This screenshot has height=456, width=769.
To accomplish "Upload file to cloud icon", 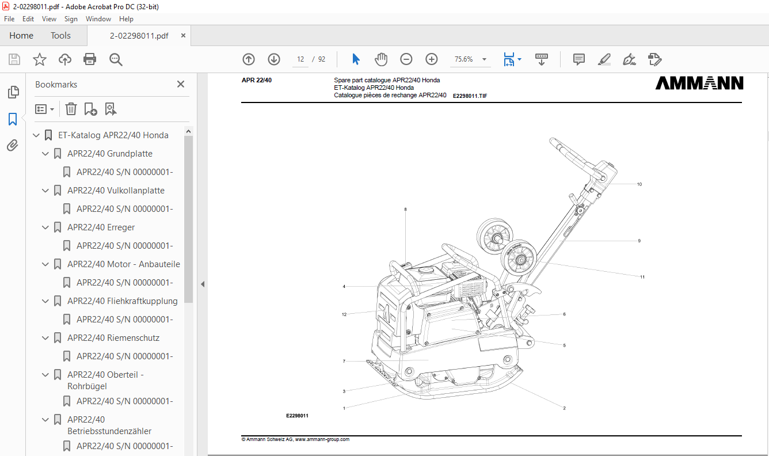I will [65, 59].
